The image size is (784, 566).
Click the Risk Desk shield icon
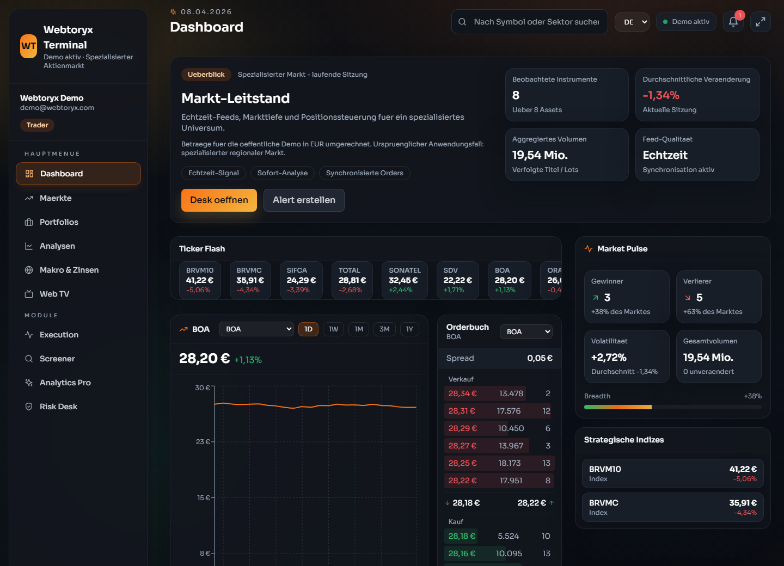coord(29,407)
